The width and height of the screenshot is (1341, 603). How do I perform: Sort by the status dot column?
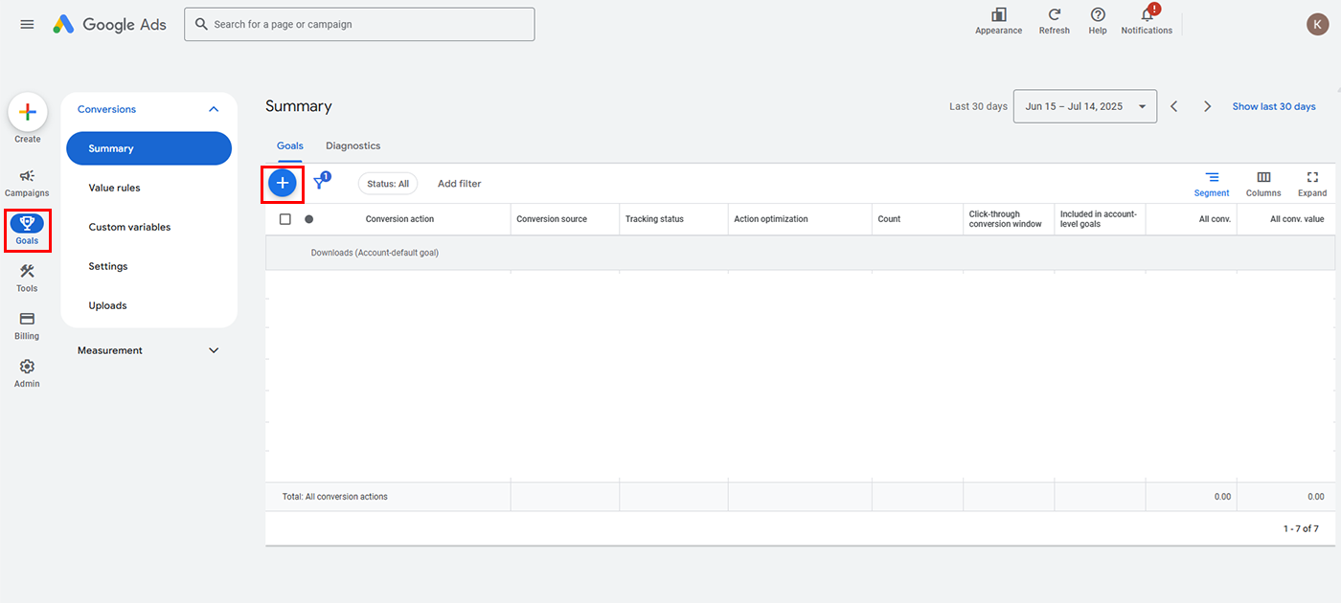308,219
